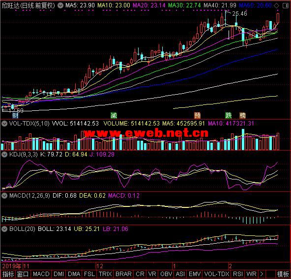291x279 pixels.
Task: Click the VOLUME: 514142.53 value
Action: pos(132,124)
